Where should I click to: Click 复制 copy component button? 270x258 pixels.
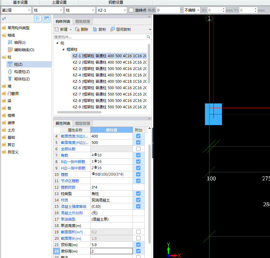[x=99, y=29]
